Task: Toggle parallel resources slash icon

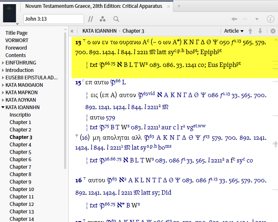Action: [91, 19]
